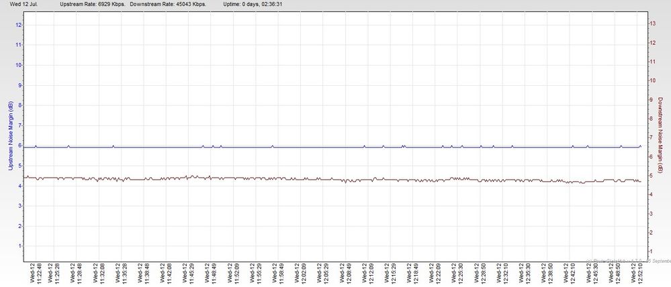Click the 'Wed-12 12:15:29' time label

[390, 274]
